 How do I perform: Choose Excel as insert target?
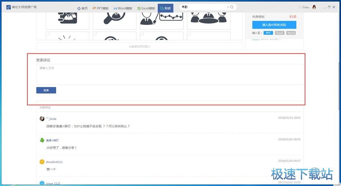point(280,33)
